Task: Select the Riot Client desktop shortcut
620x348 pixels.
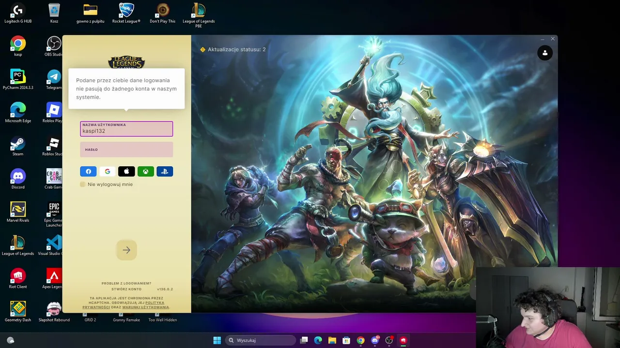Action: (18, 279)
